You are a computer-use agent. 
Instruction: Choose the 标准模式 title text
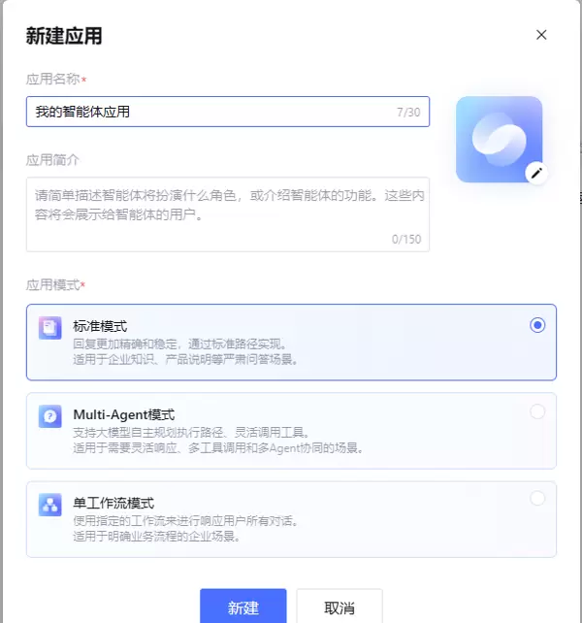pyautogui.click(x=100, y=326)
